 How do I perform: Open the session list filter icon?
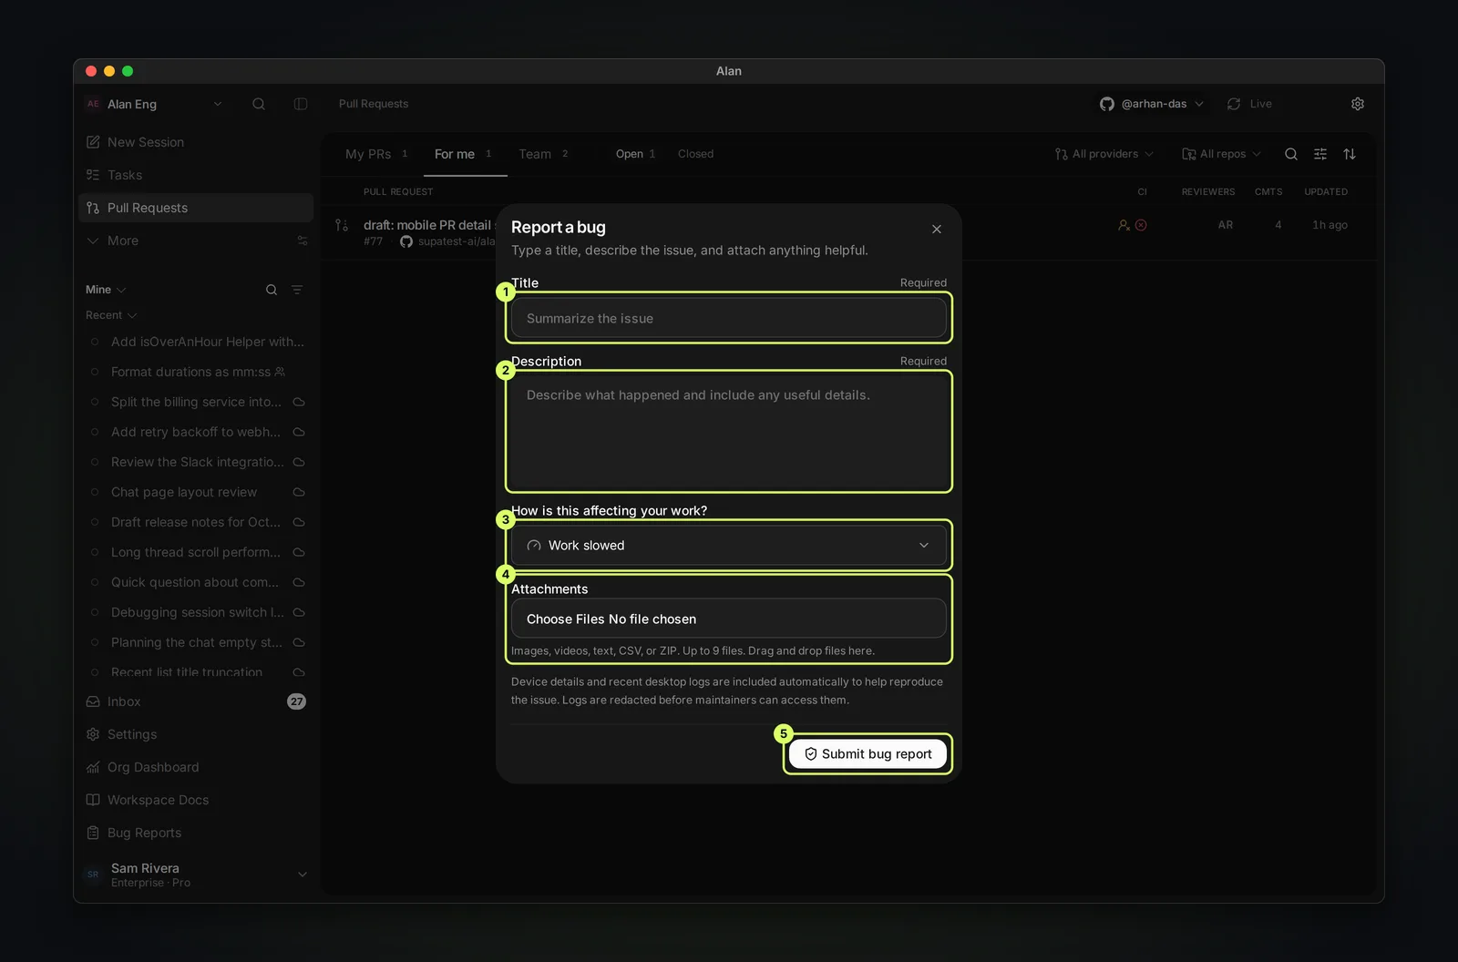[x=297, y=290]
